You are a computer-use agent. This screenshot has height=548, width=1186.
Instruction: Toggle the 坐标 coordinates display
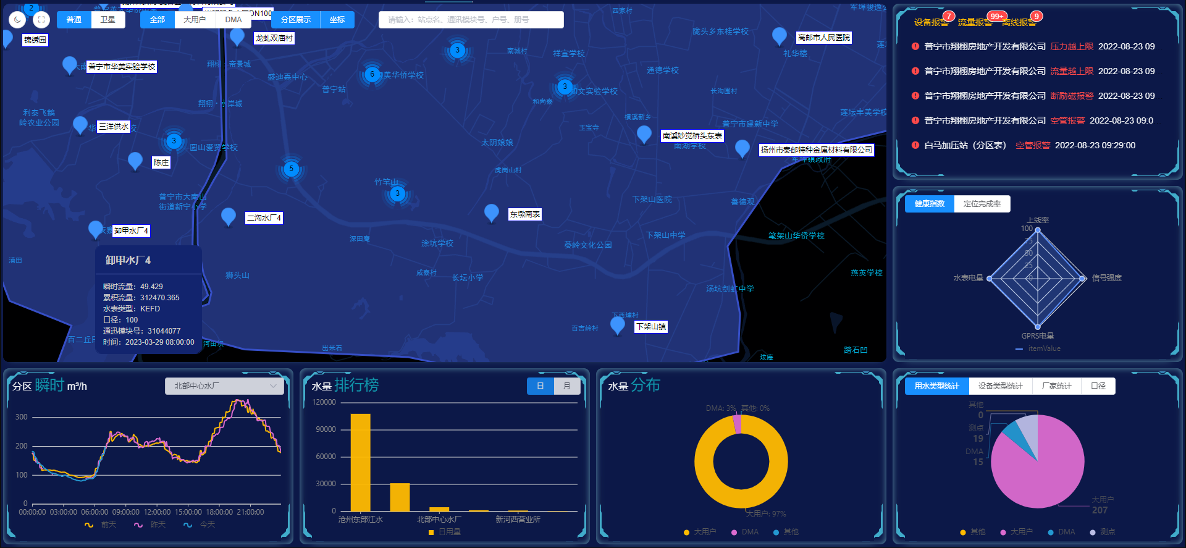337,20
